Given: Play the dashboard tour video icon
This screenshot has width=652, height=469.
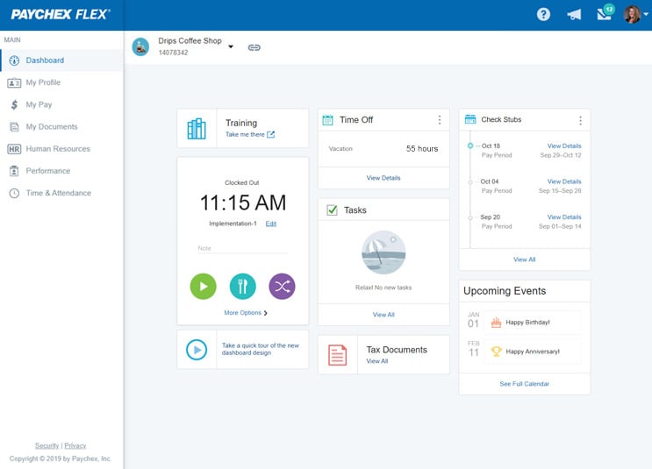Looking at the screenshot, I should pyautogui.click(x=197, y=350).
